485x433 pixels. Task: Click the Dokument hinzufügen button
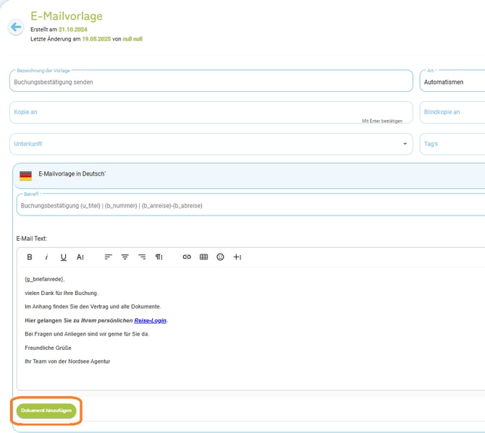point(46,411)
